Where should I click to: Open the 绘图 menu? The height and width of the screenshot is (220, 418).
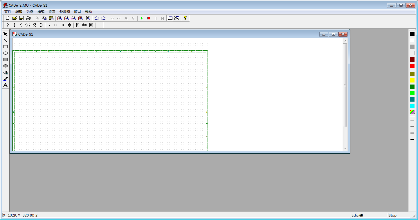[x=30, y=12]
